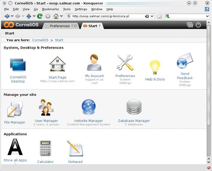Image resolution: width=212 pixels, height=171 pixels.
Task: Go up one level with the up arrow
Action: point(29,16)
